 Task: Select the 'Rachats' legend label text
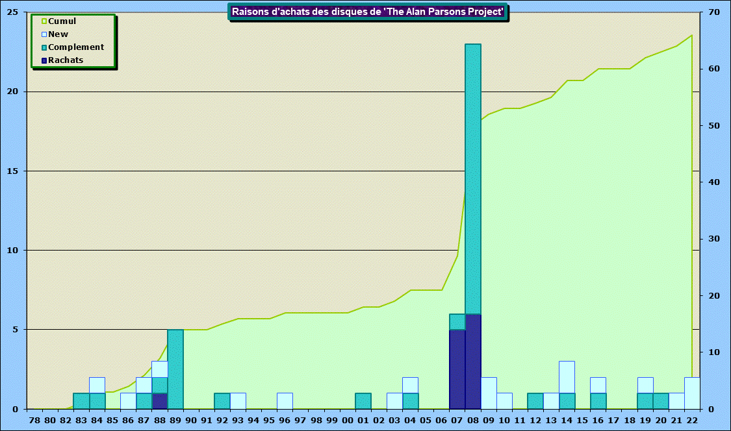click(66, 60)
